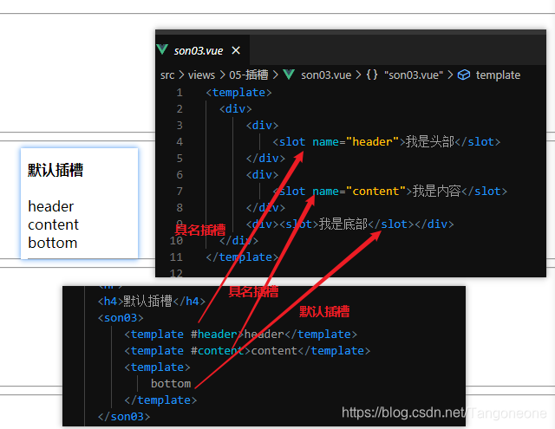Click line number 7 in gutter
Viewport: 555px width, 429px height.
180,192
